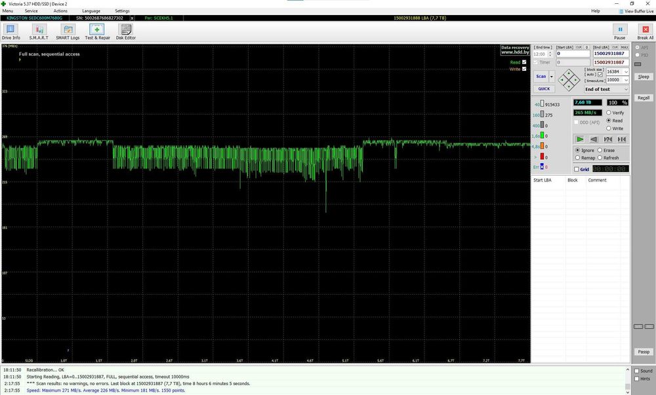Open the block size 16384 dropdown
656x395 pixels.
click(626, 72)
